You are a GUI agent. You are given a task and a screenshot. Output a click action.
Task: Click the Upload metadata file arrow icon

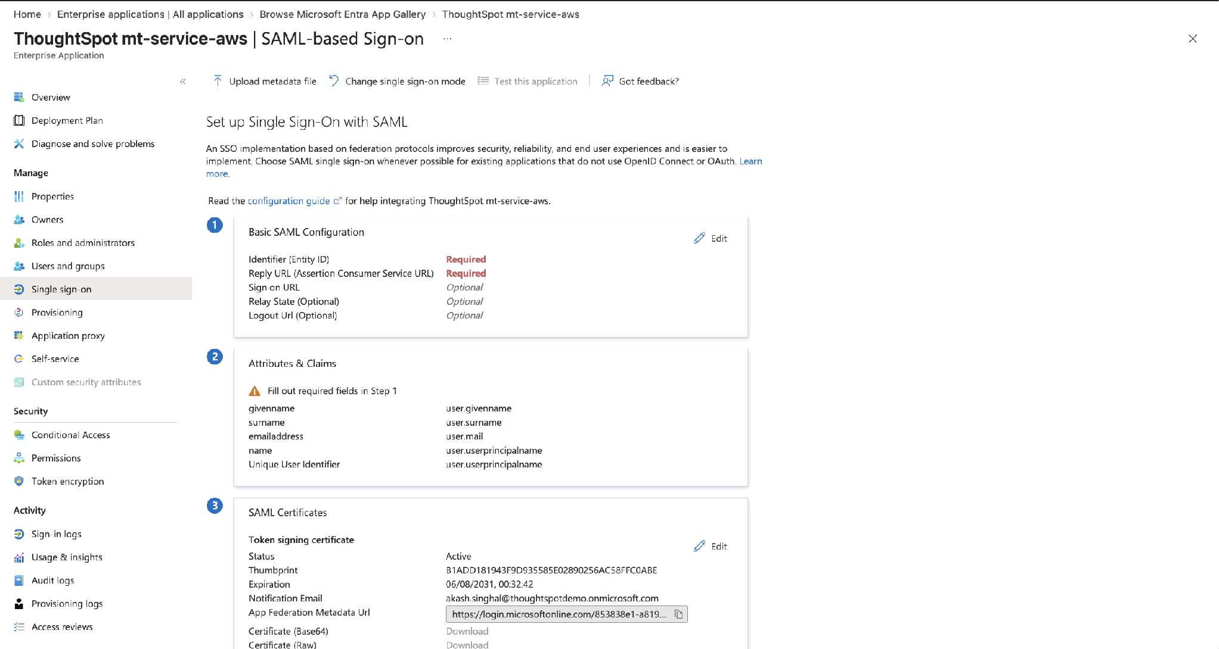[218, 81]
